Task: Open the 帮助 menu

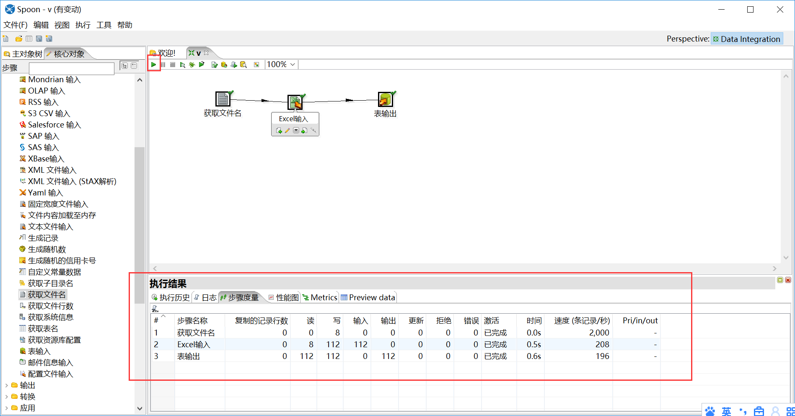Action: click(125, 25)
